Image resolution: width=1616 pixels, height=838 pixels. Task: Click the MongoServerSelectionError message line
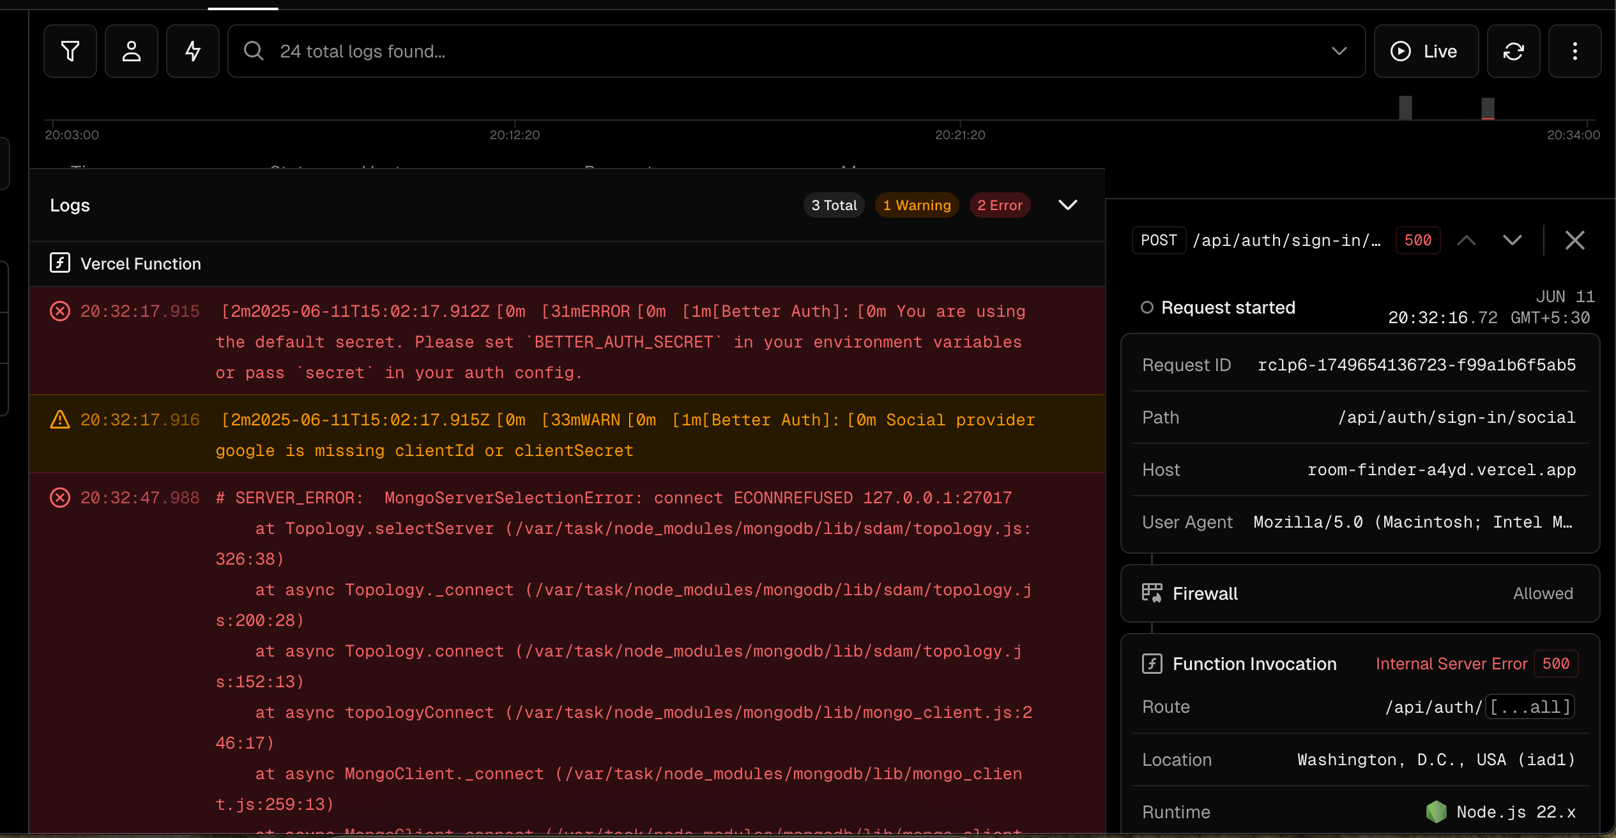(x=614, y=498)
